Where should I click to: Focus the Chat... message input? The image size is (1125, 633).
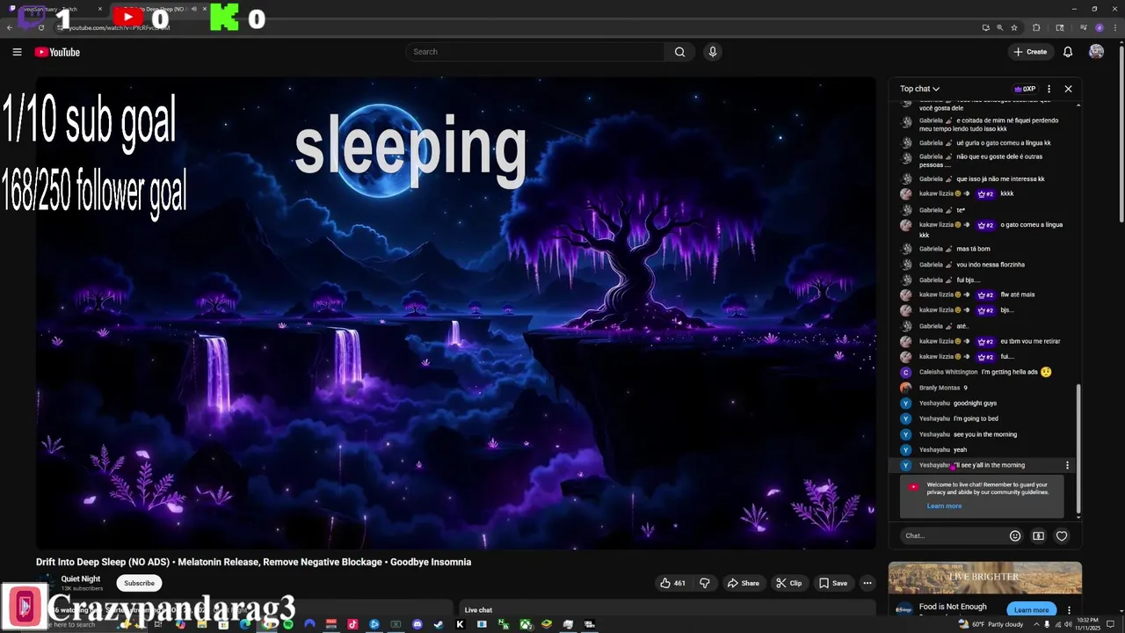pos(954,535)
